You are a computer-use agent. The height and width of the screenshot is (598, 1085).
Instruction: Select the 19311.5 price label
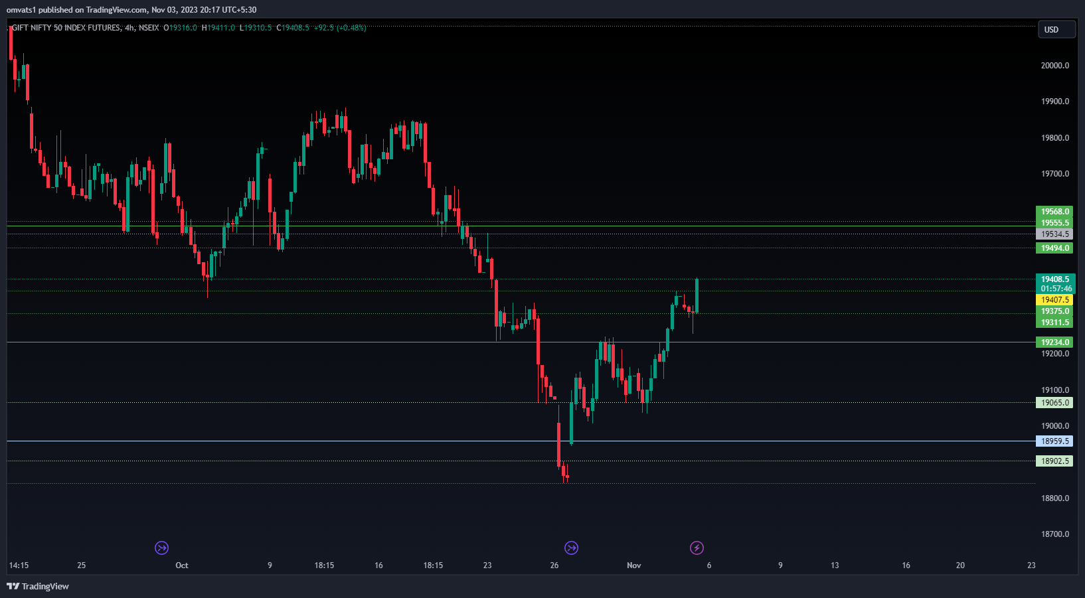click(1055, 323)
